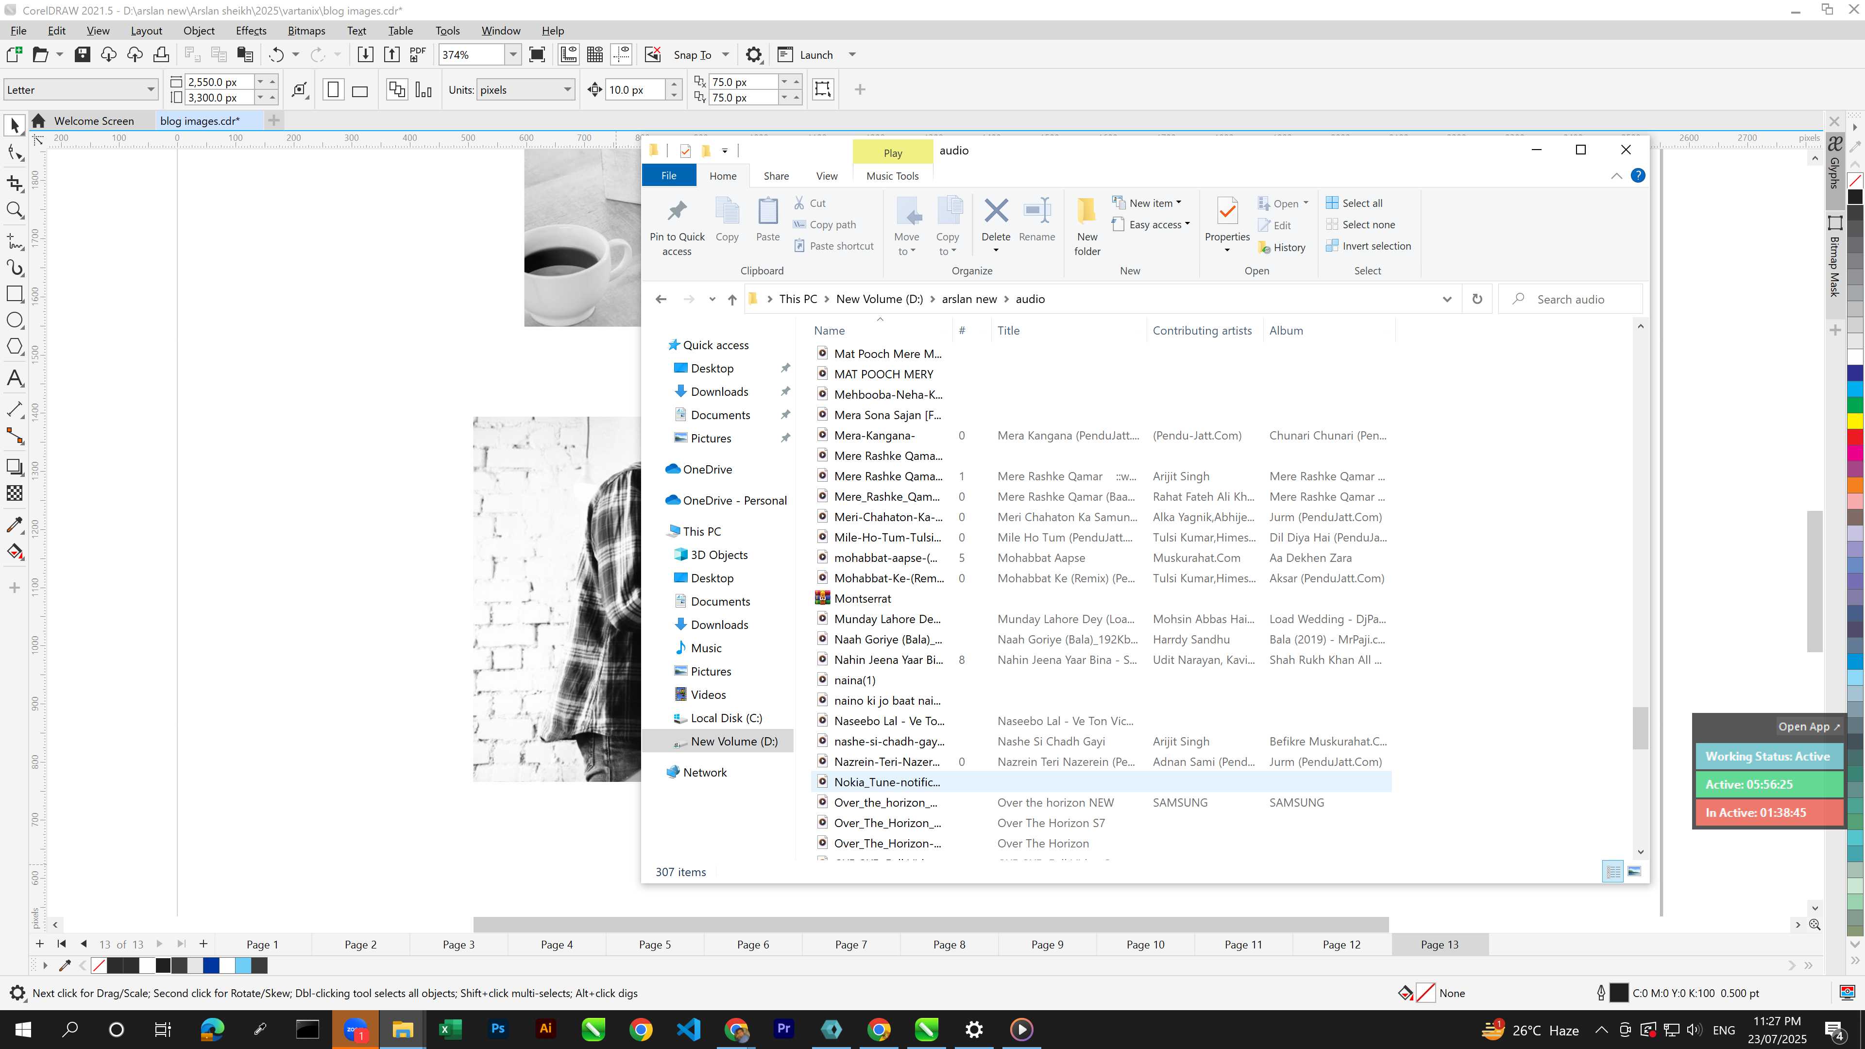Viewport: 1865px width, 1049px height.
Task: Select New Volume (D:) in navigation pane
Action: (x=718, y=741)
